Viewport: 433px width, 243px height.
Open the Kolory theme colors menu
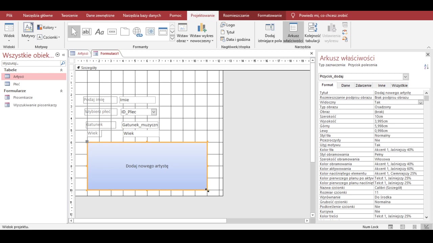pyautogui.click(x=47, y=27)
